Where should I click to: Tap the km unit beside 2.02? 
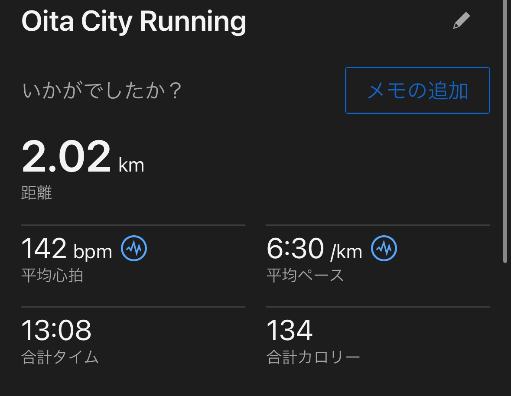coord(131,165)
